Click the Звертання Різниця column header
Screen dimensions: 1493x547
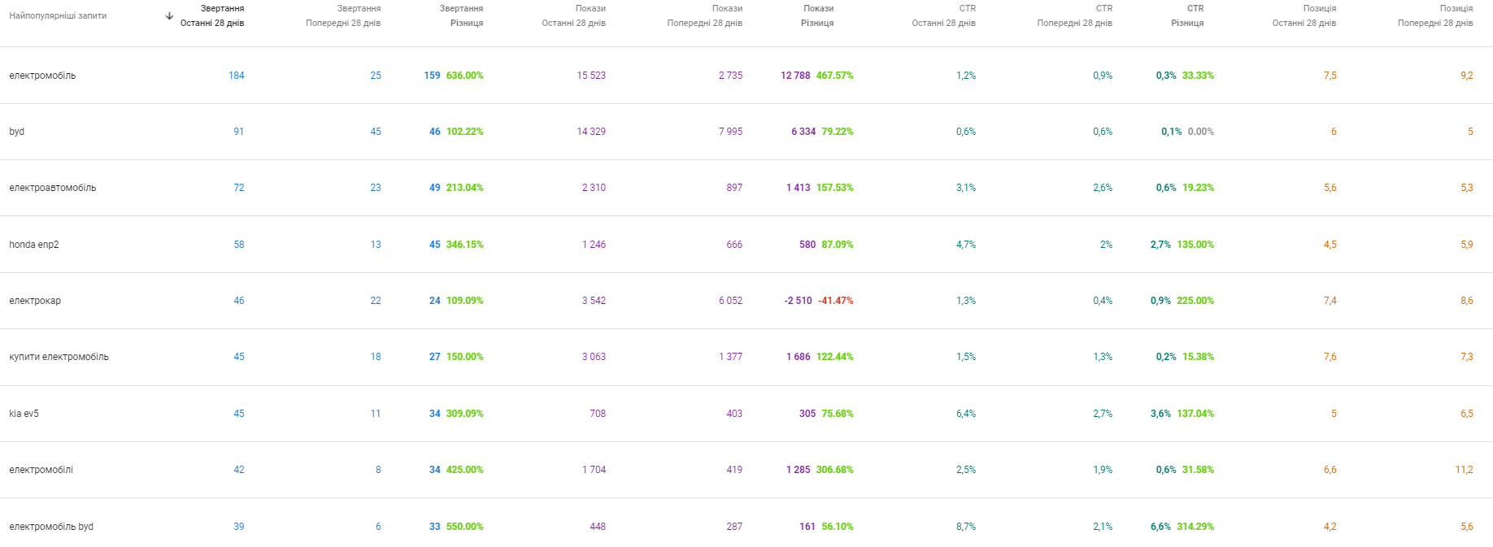461,15
